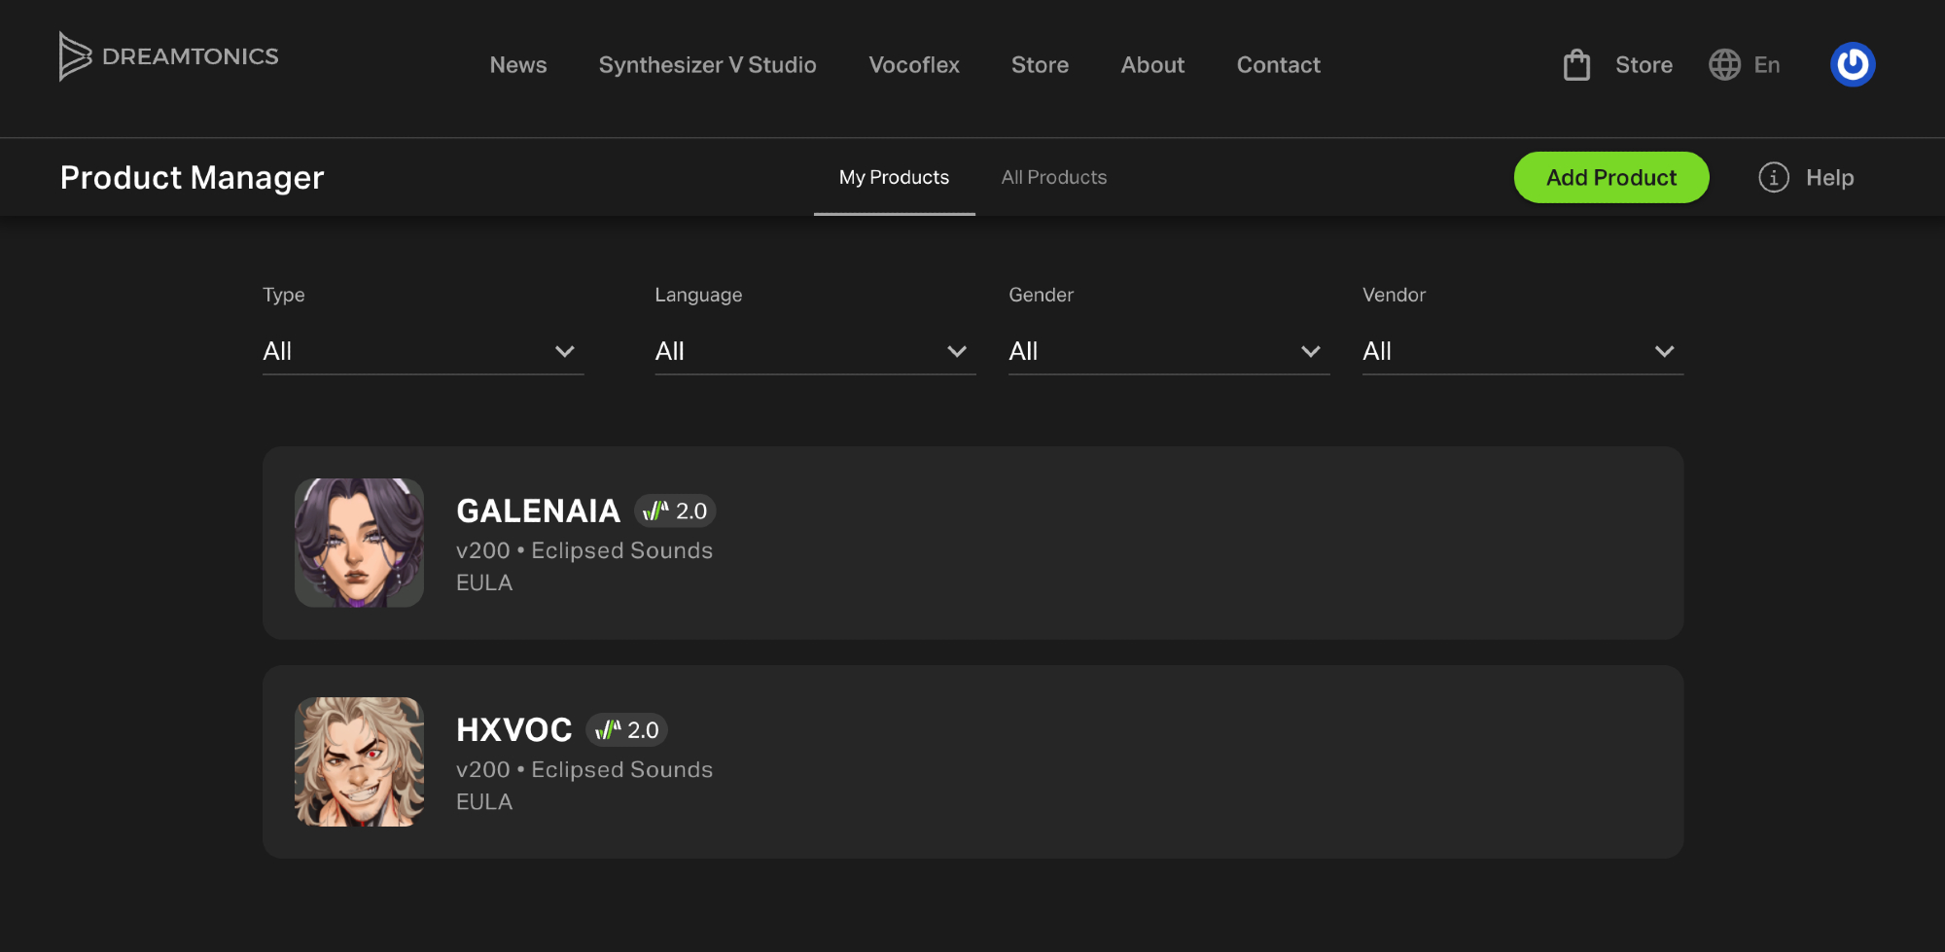Image resolution: width=1945 pixels, height=952 pixels.
Task: Open the Type filter dropdown
Action: [x=422, y=351]
